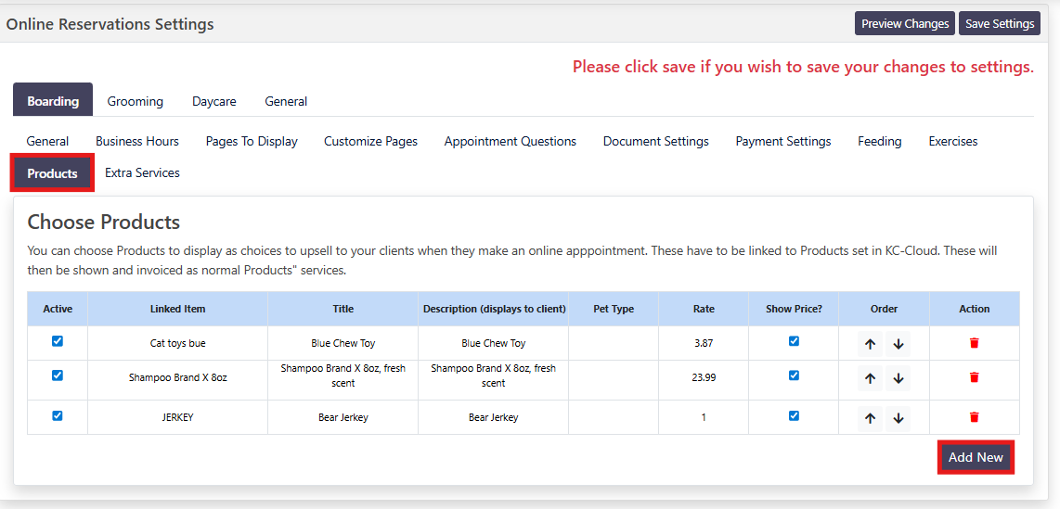
Task: Click trash icon for JERKEY row
Action: 974,417
